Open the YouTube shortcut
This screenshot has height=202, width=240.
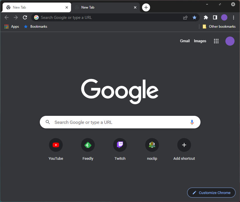(56, 150)
